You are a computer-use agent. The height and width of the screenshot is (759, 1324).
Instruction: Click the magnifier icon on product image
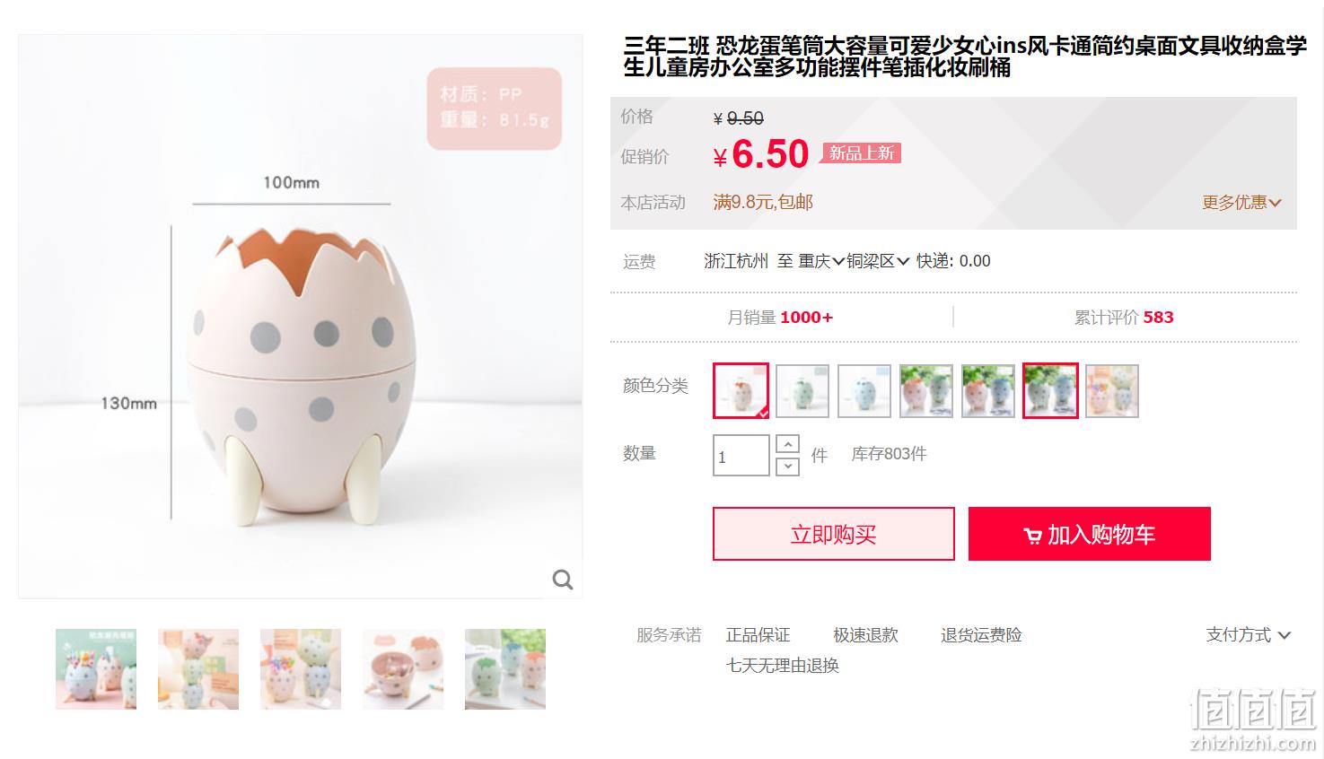(563, 580)
